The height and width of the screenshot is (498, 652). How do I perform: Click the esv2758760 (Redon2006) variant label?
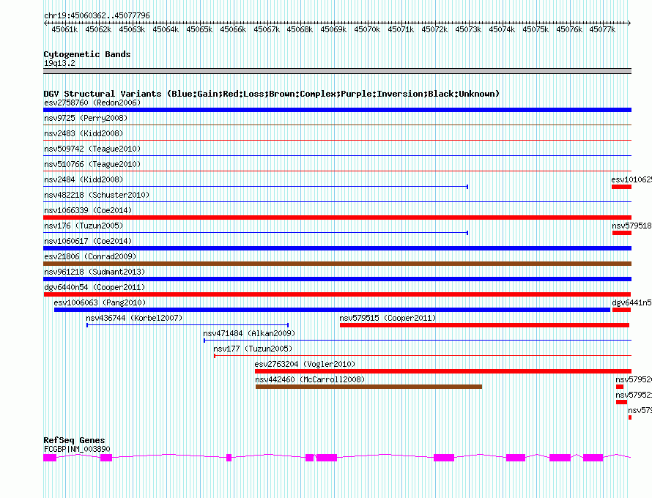tap(92, 103)
